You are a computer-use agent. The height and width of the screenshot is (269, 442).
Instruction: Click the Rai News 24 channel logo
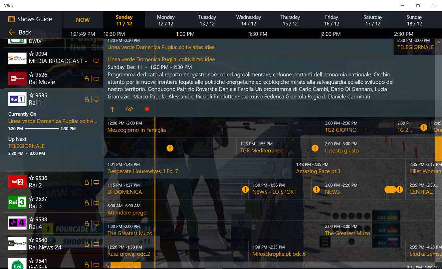pos(17,244)
